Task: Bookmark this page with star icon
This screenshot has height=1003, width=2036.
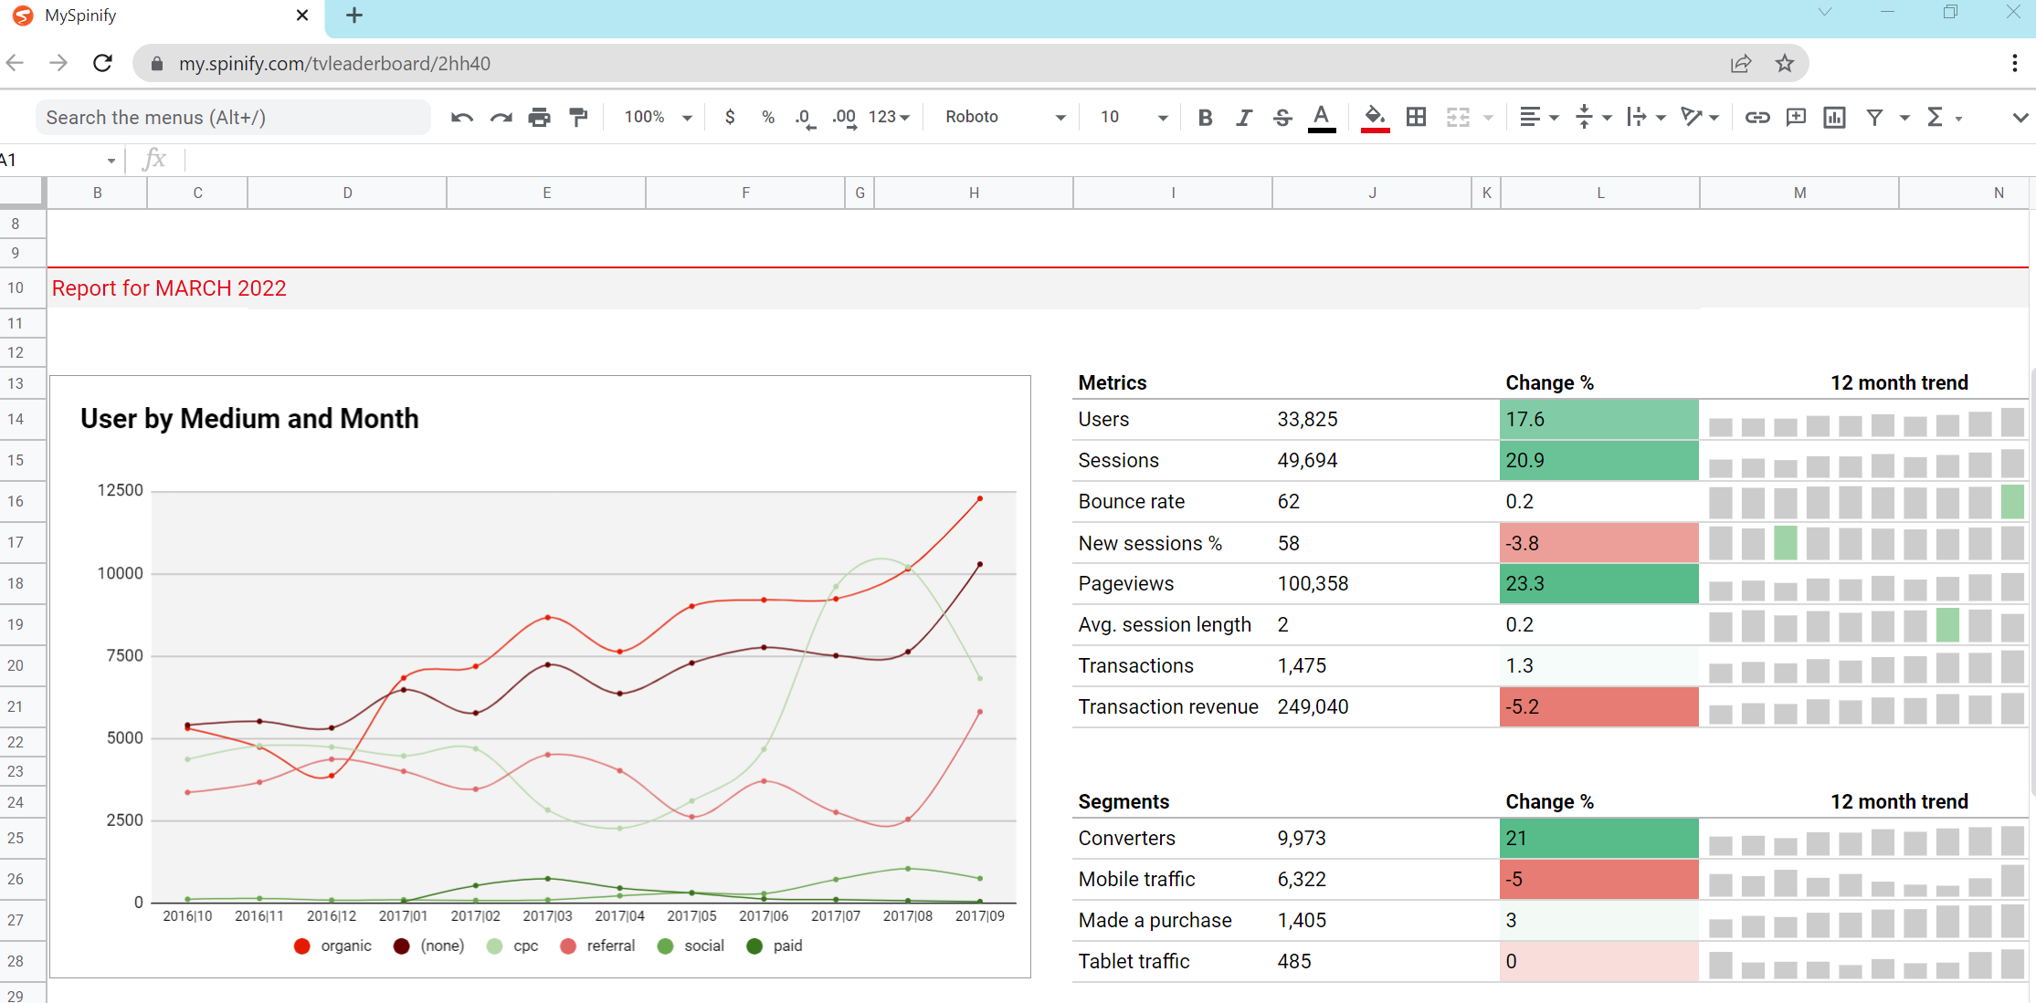Action: coord(1785,63)
